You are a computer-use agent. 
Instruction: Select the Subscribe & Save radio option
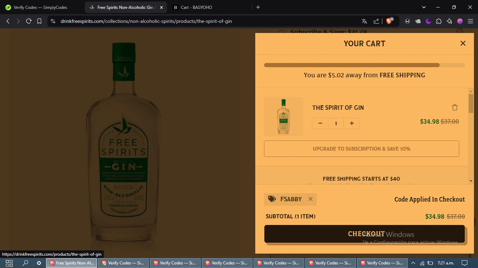click(x=281, y=32)
